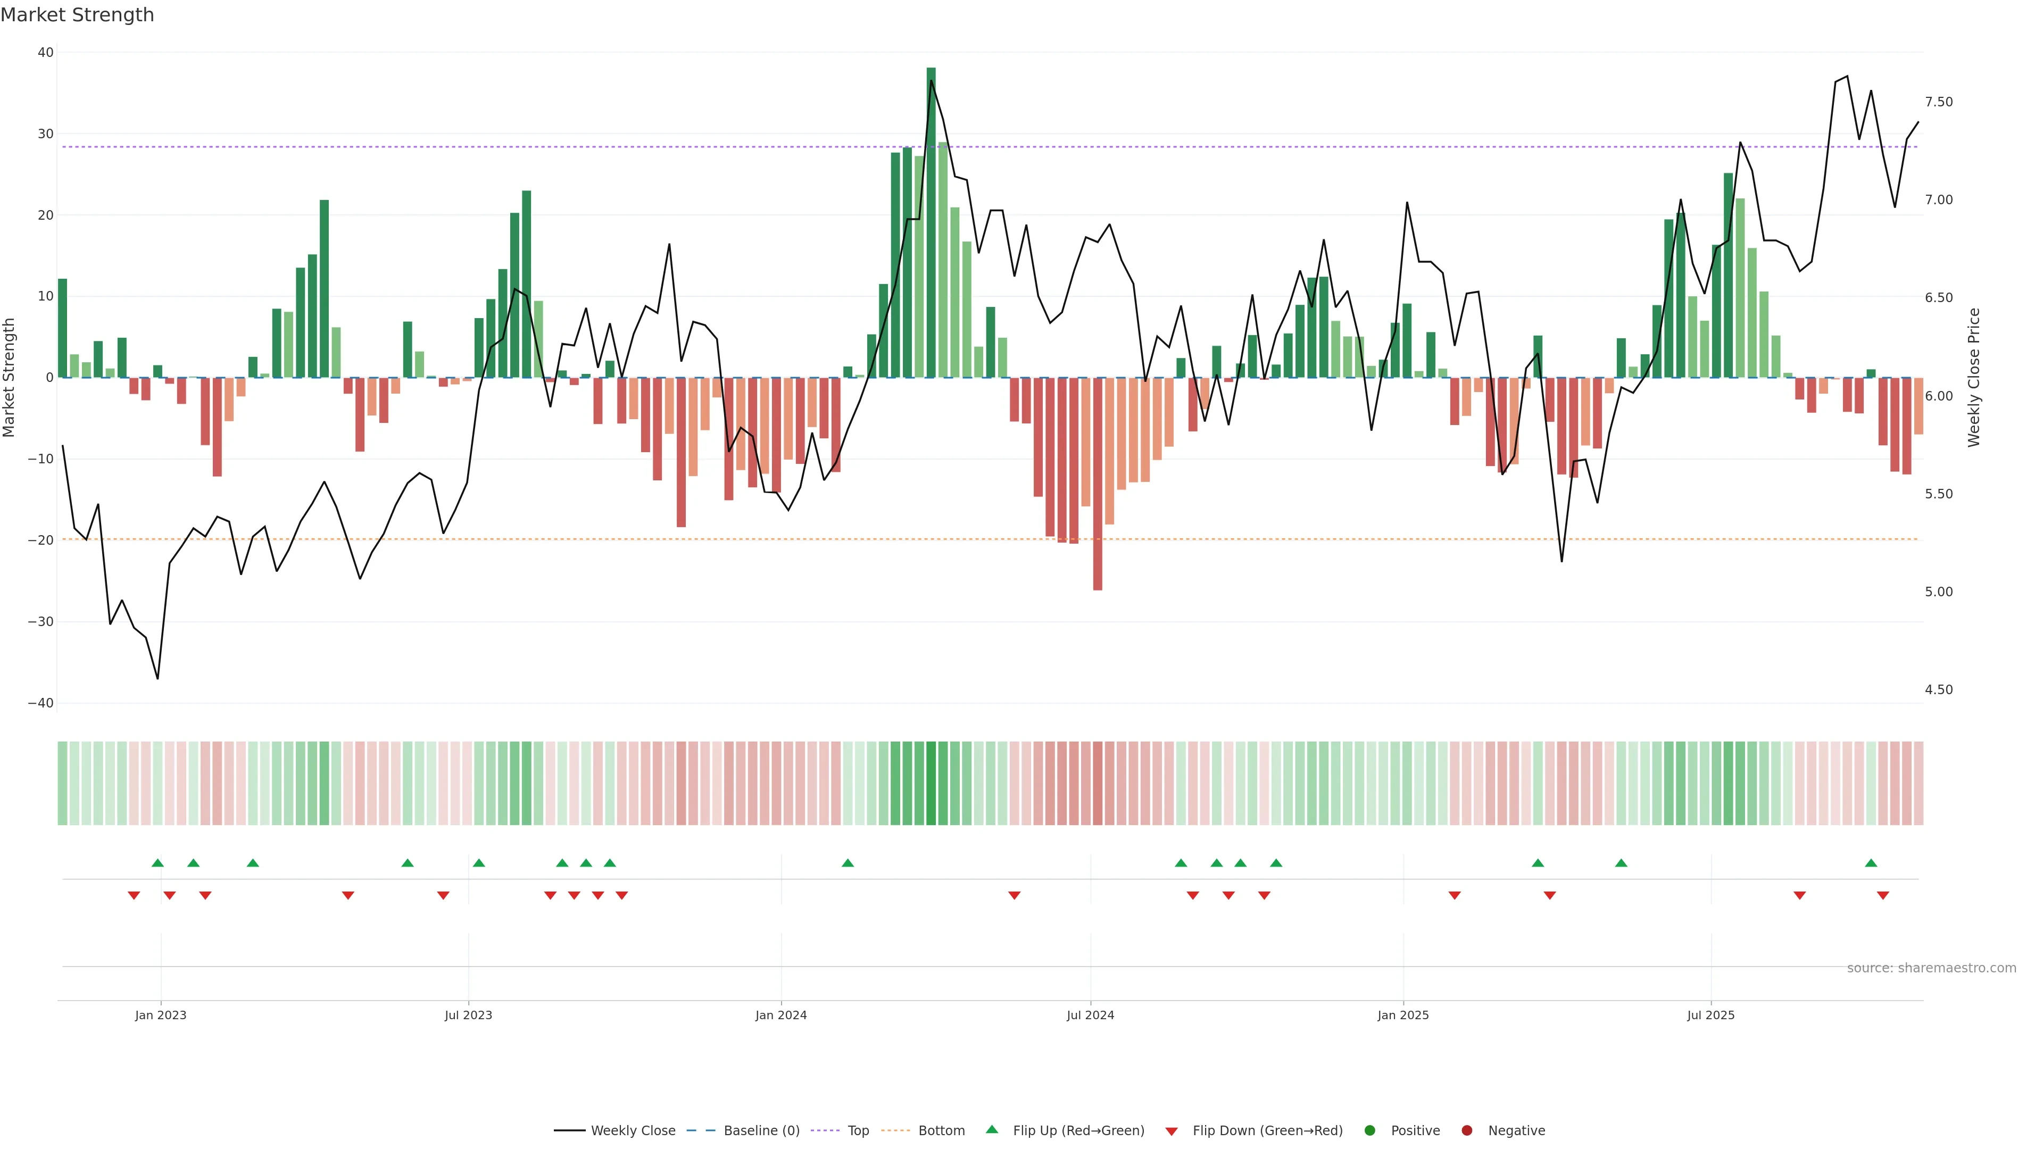The width and height of the screenshot is (2043, 1149).
Task: Click the rightmost green flip-up triangle marker
Action: [1871, 863]
